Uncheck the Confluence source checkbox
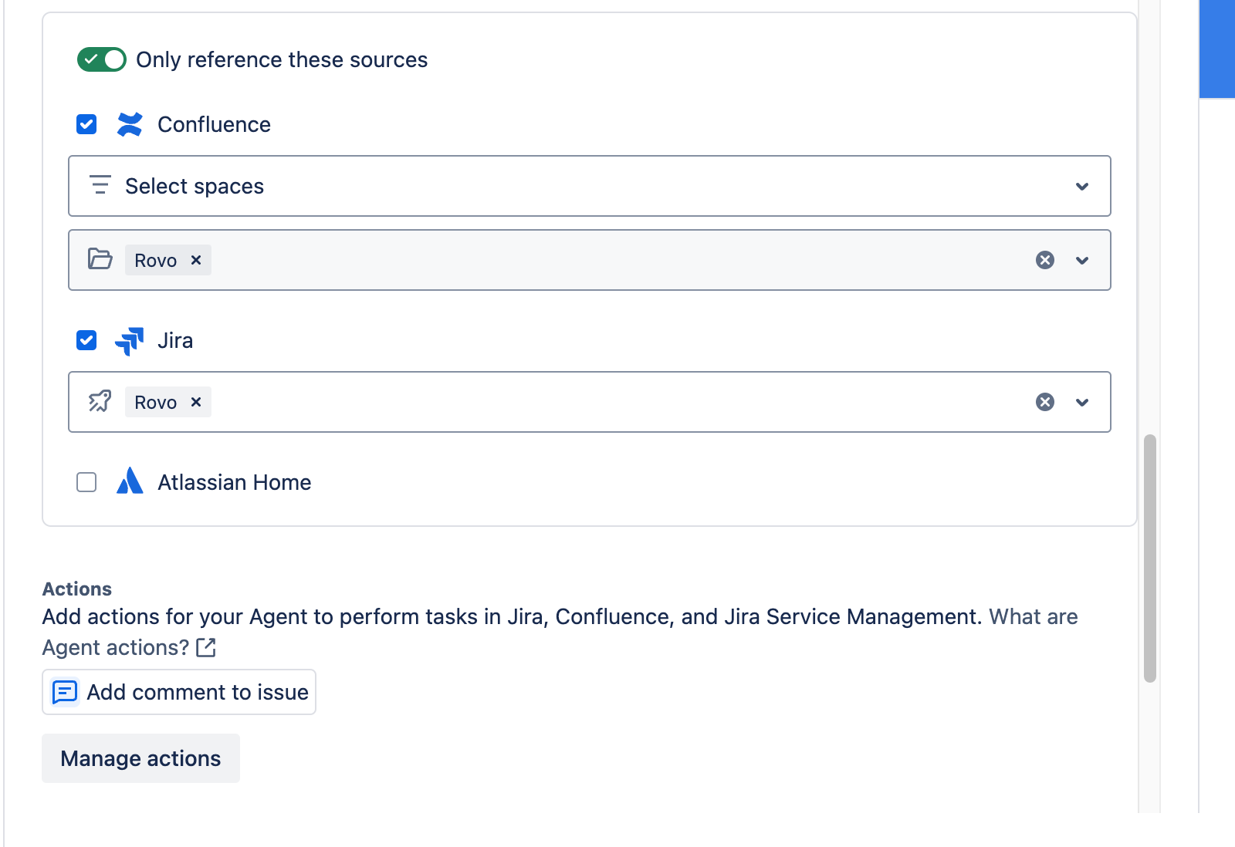Image resolution: width=1235 pixels, height=847 pixels. 86,124
